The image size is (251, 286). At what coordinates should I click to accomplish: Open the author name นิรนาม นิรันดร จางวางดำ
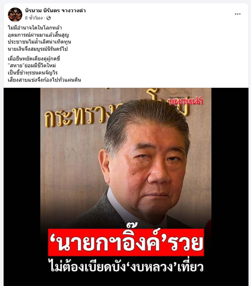pos(55,11)
